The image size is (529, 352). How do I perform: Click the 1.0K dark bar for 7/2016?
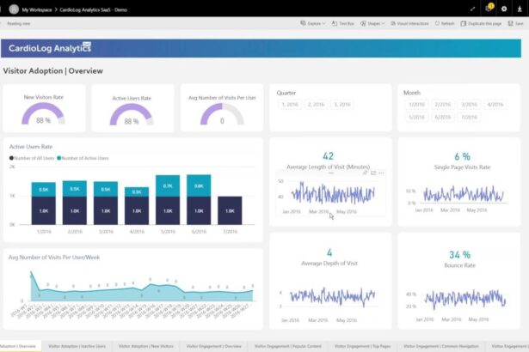[230, 210]
